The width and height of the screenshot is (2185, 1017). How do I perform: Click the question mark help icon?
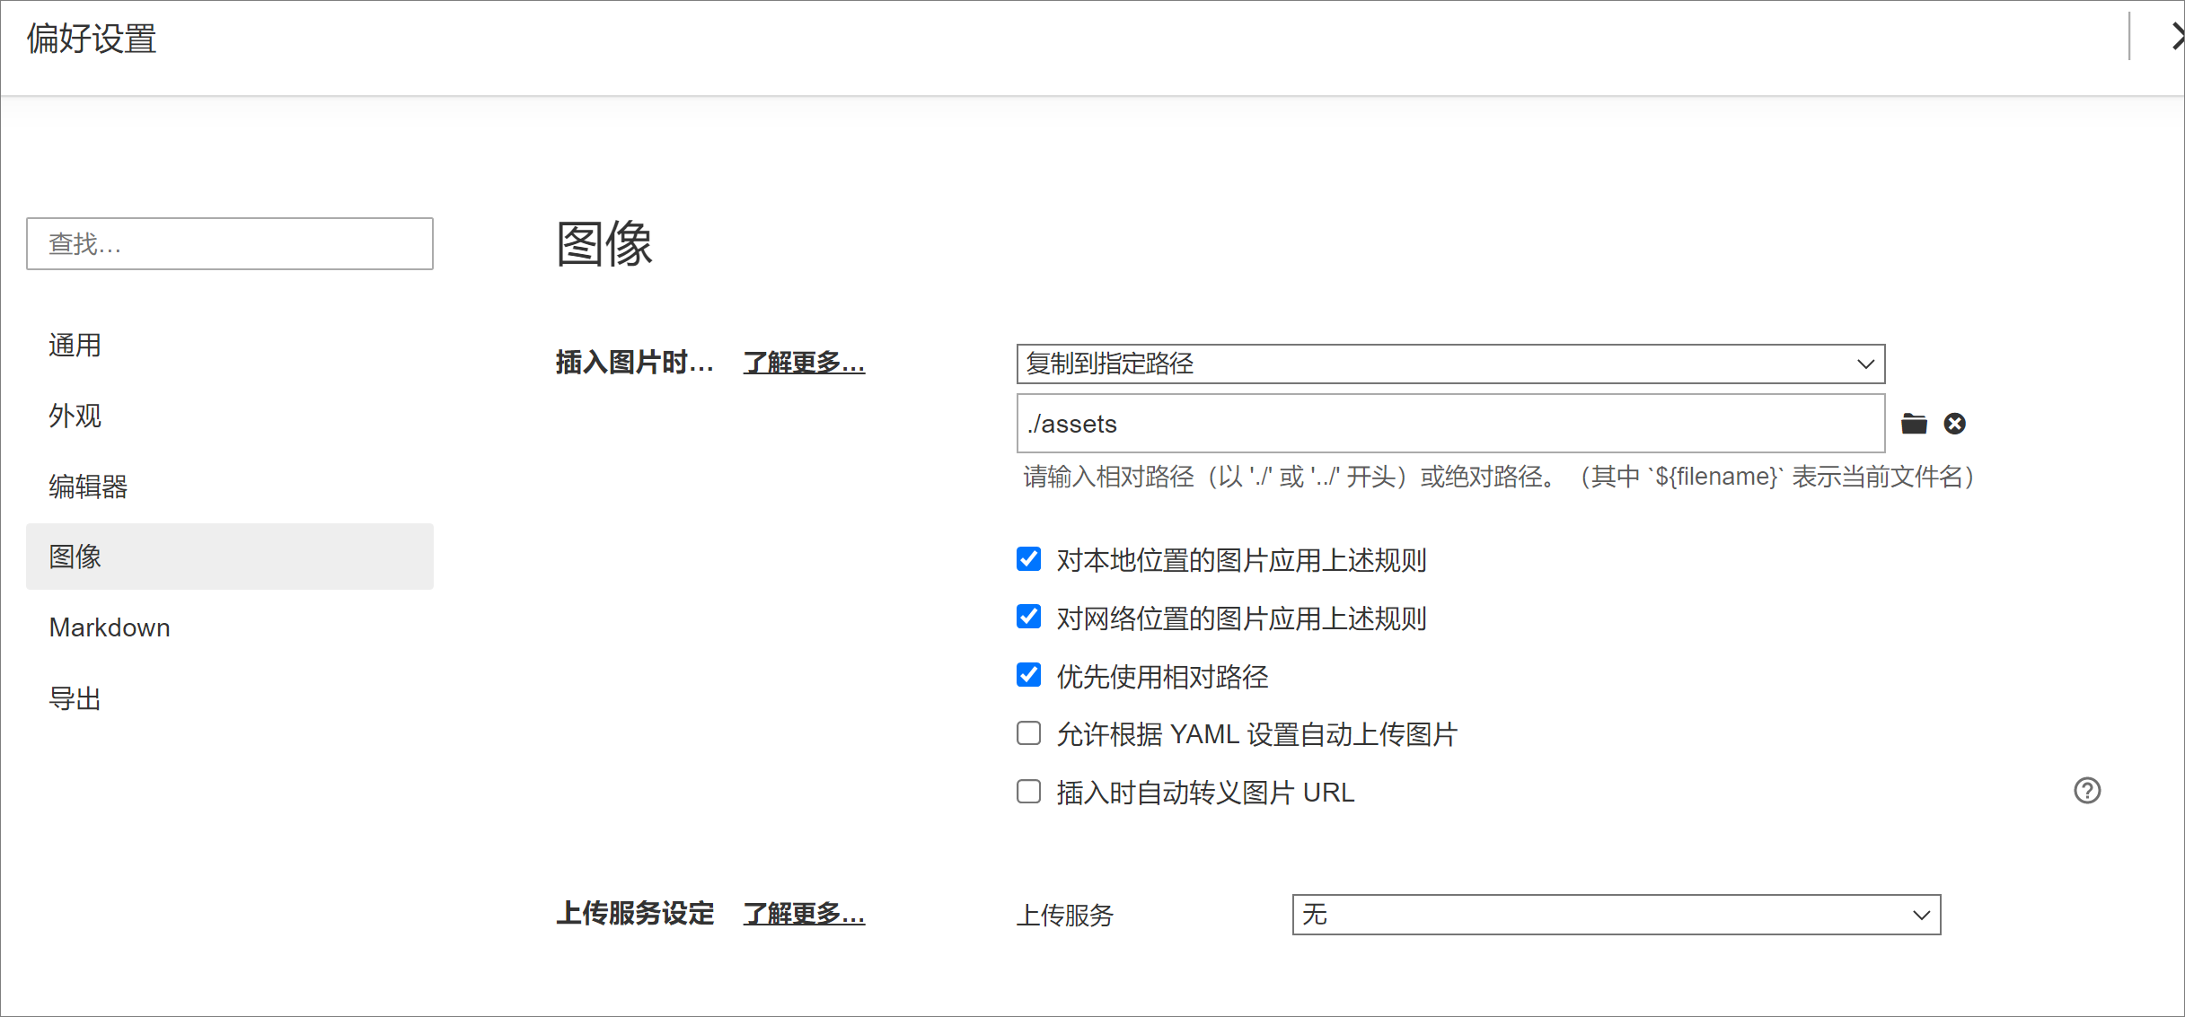point(2086,791)
